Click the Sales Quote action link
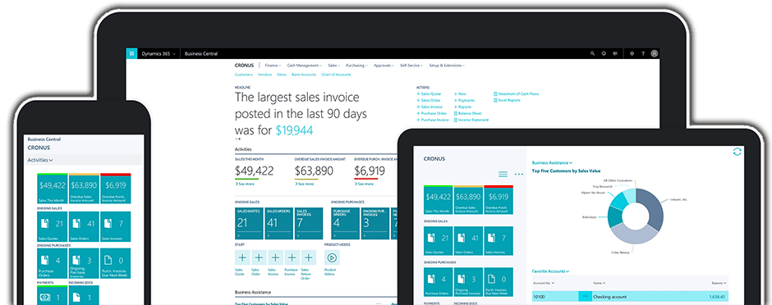772x305 pixels. click(430, 93)
